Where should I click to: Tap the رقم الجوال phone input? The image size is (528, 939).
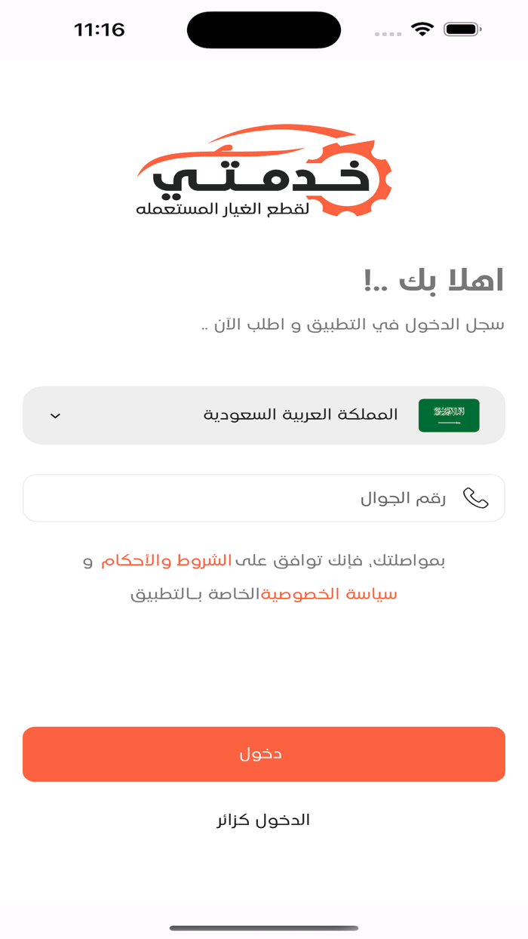pyautogui.click(x=263, y=497)
